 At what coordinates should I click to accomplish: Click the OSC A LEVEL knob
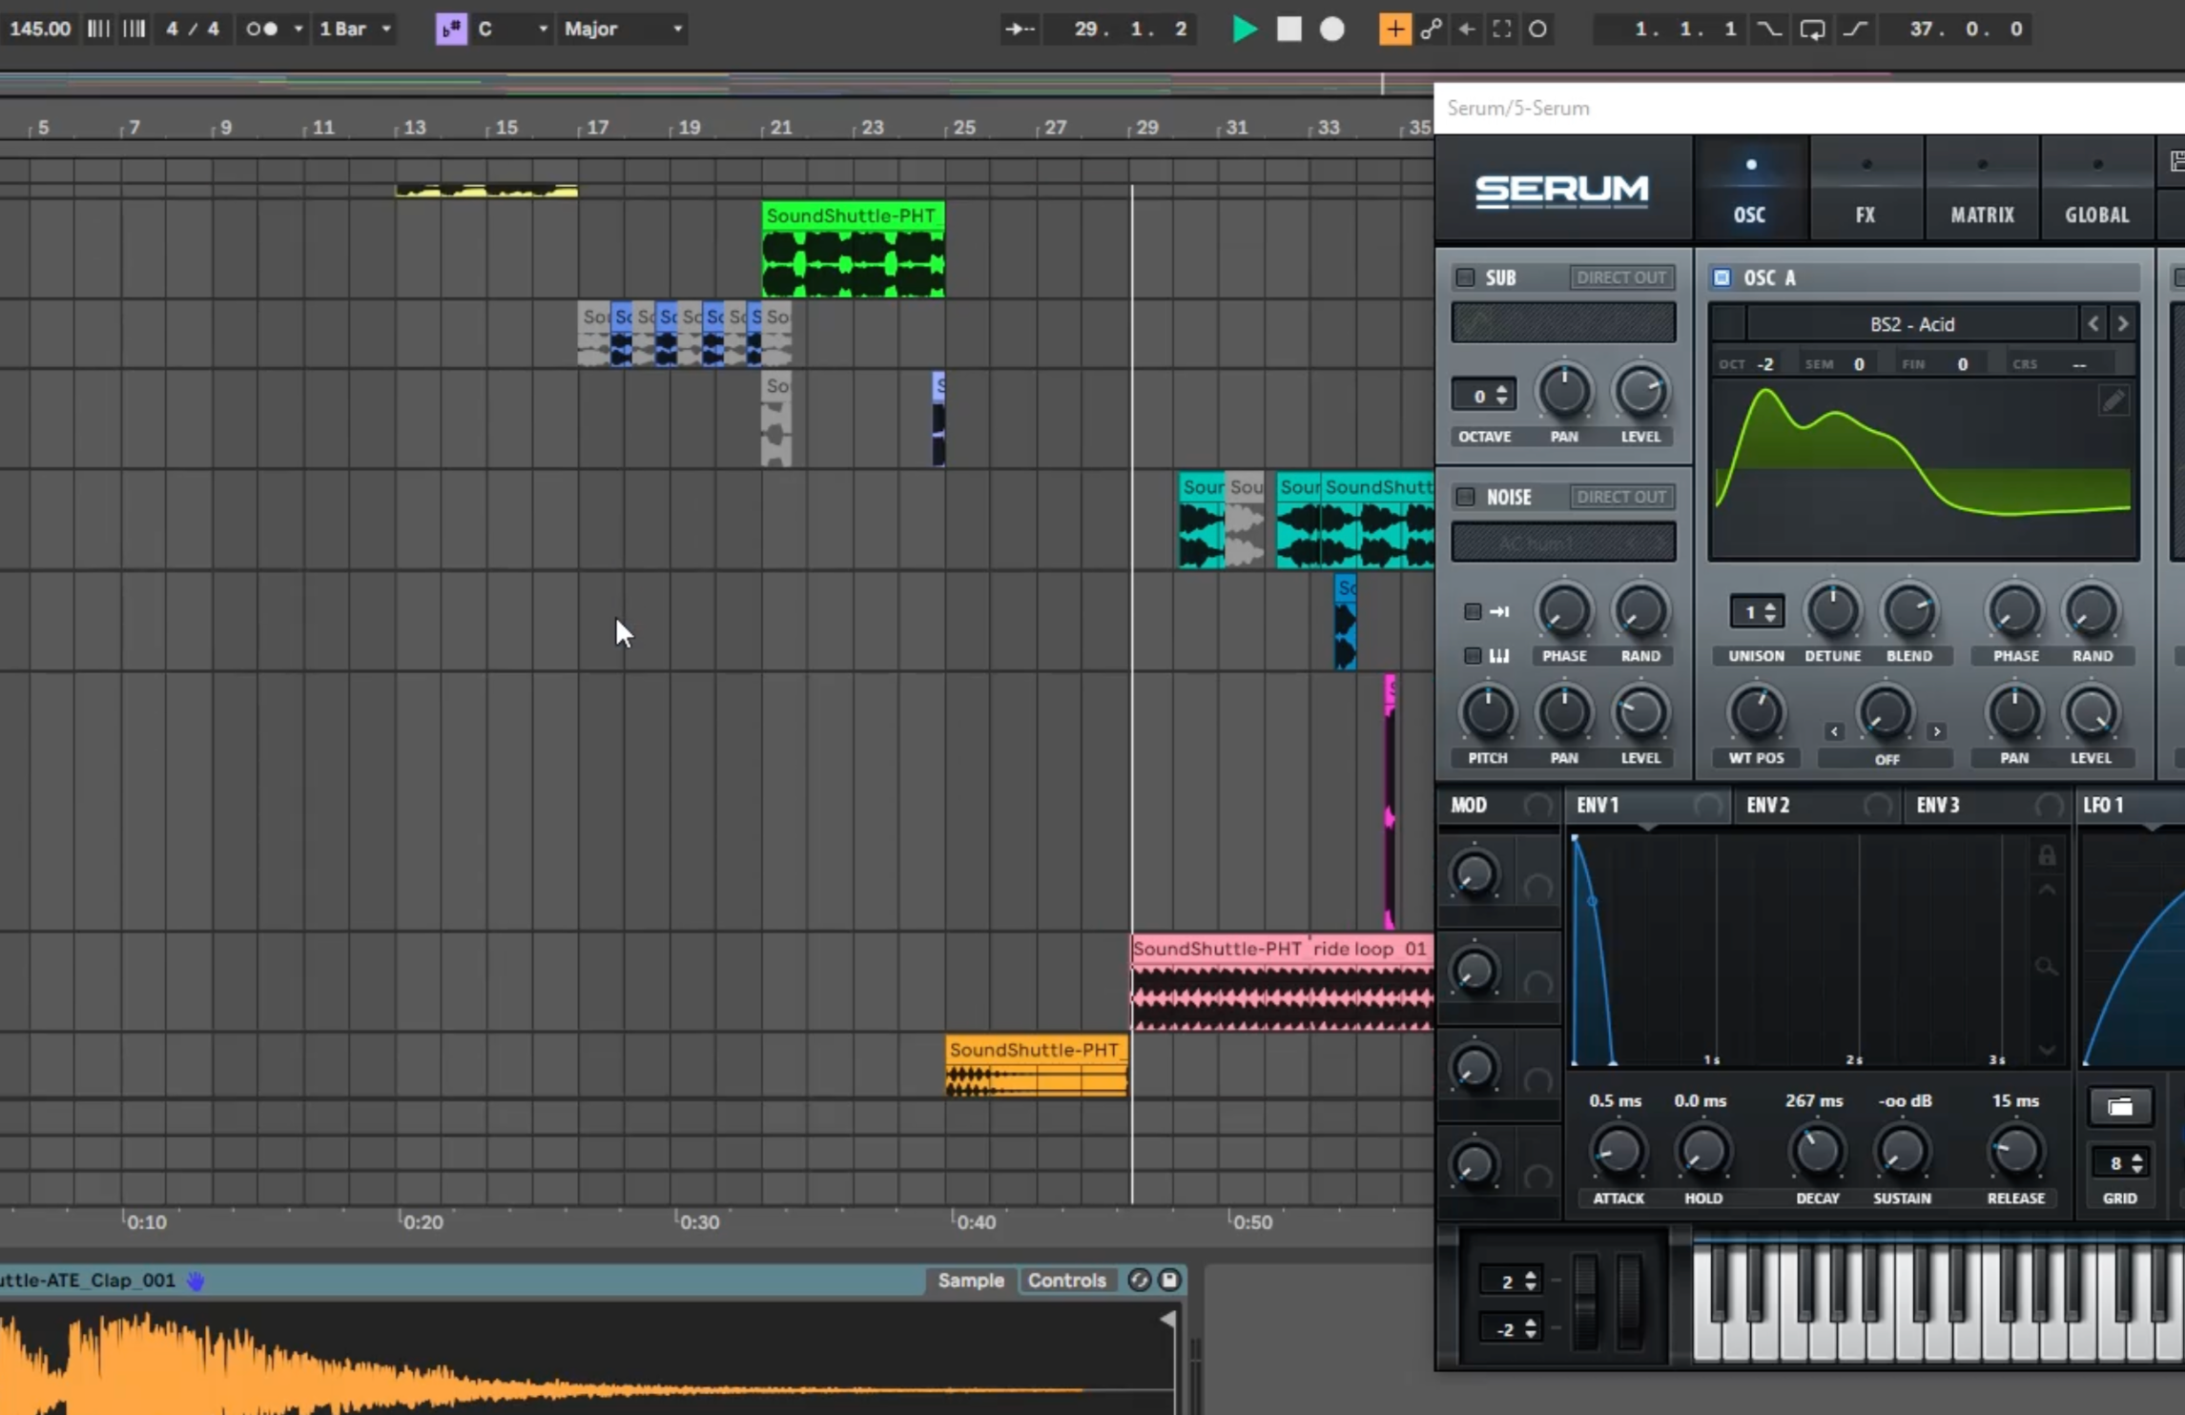point(2091,713)
